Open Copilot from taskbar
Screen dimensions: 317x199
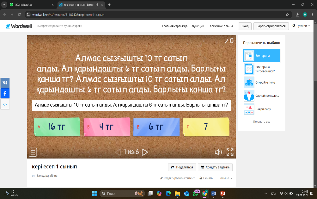(159, 194)
